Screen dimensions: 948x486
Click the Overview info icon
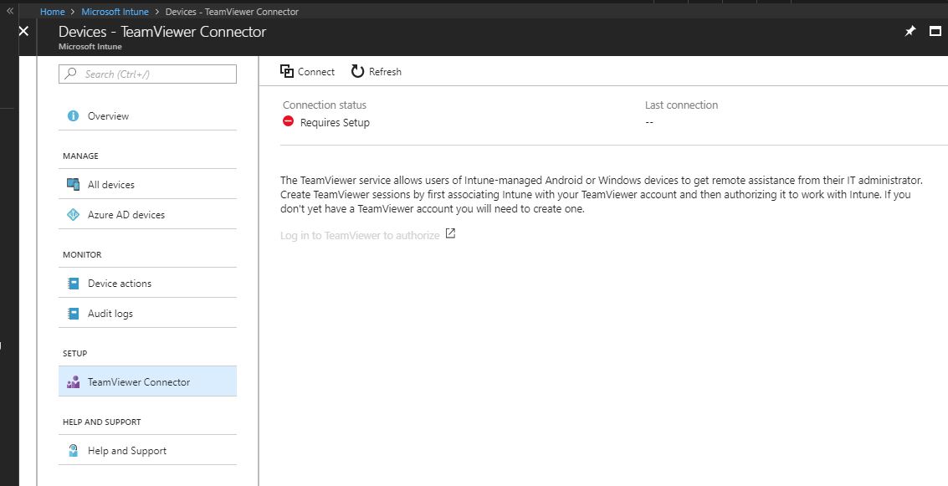(x=74, y=115)
